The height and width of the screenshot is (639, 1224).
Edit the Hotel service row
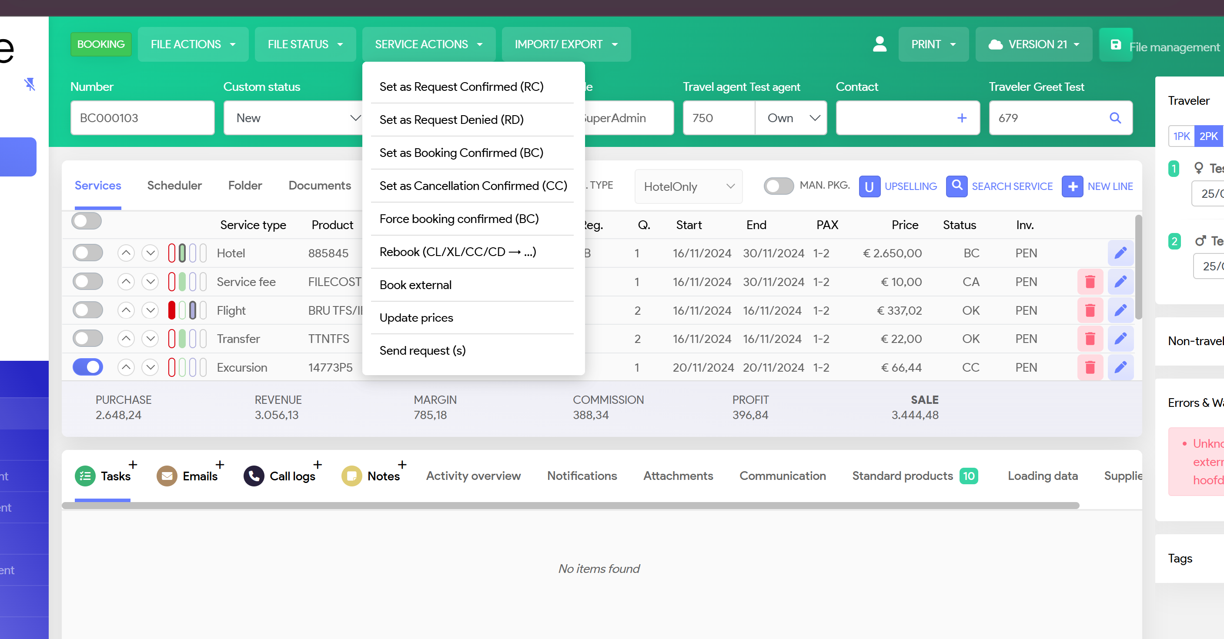pos(1120,253)
